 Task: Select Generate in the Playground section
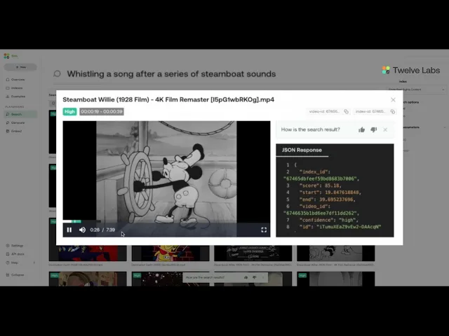18,122
